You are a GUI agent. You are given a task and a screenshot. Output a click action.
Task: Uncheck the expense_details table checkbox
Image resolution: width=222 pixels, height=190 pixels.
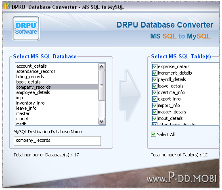click(x=155, y=66)
